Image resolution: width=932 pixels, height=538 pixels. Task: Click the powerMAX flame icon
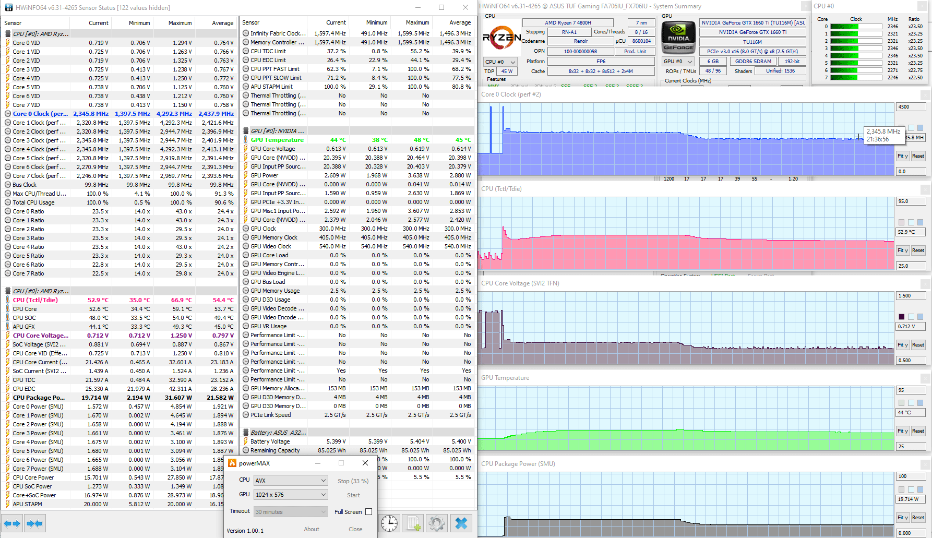pyautogui.click(x=232, y=463)
